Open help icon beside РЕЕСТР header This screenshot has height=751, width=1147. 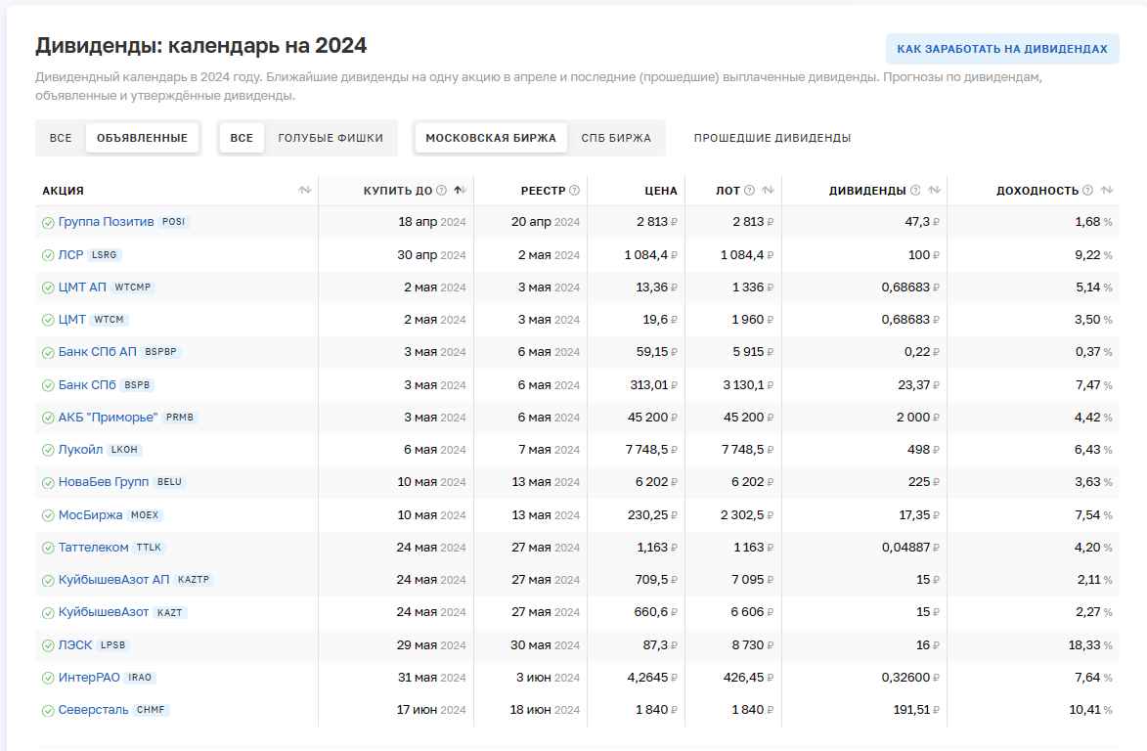point(574,190)
